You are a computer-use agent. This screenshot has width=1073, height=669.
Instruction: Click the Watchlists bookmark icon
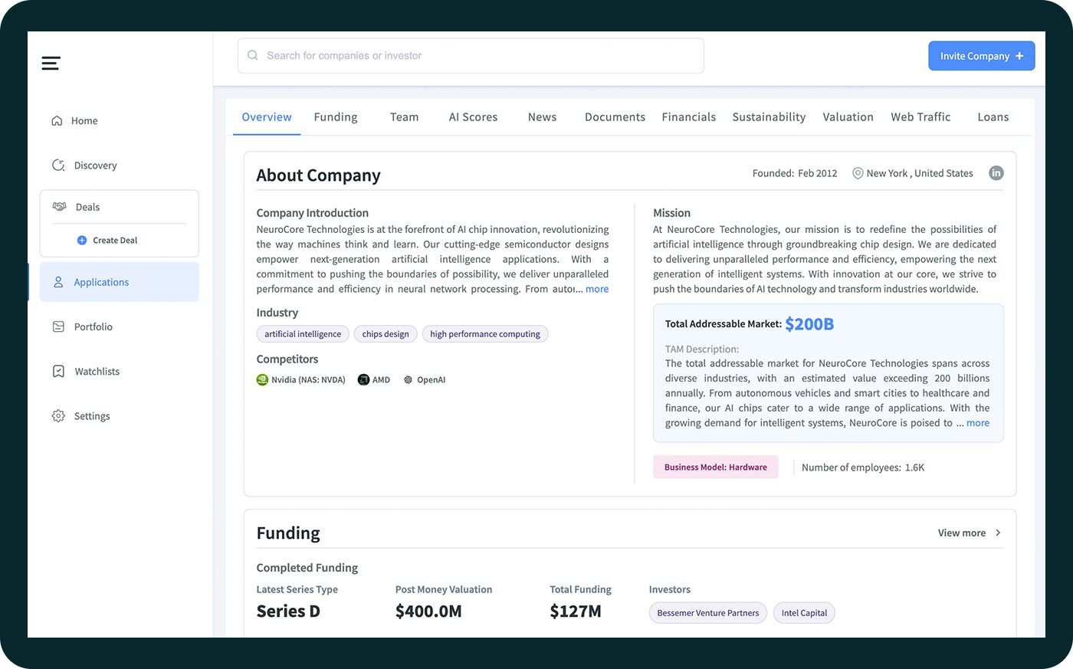click(58, 371)
